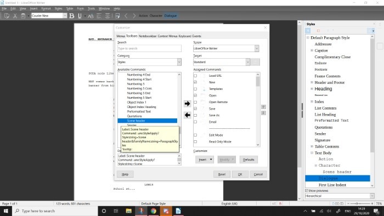The height and width of the screenshot is (216, 384).
Task: Click the right arrow navigation icon
Action: pyautogui.click(x=134, y=16)
